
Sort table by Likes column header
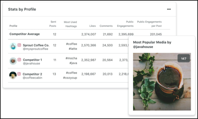click(92, 26)
